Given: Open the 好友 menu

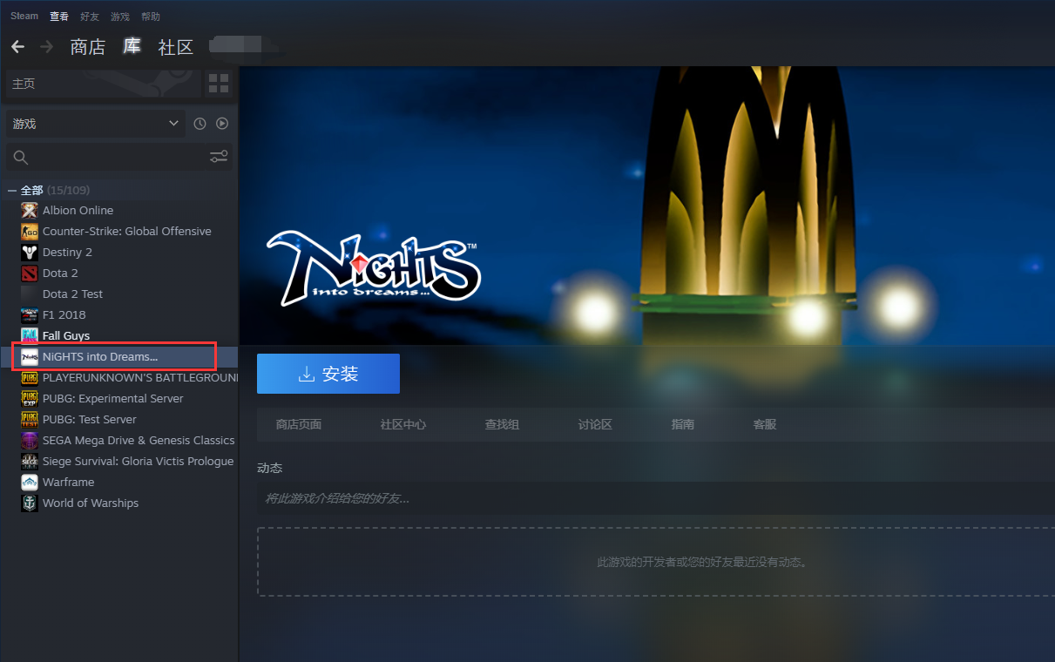Looking at the screenshot, I should 90,16.
